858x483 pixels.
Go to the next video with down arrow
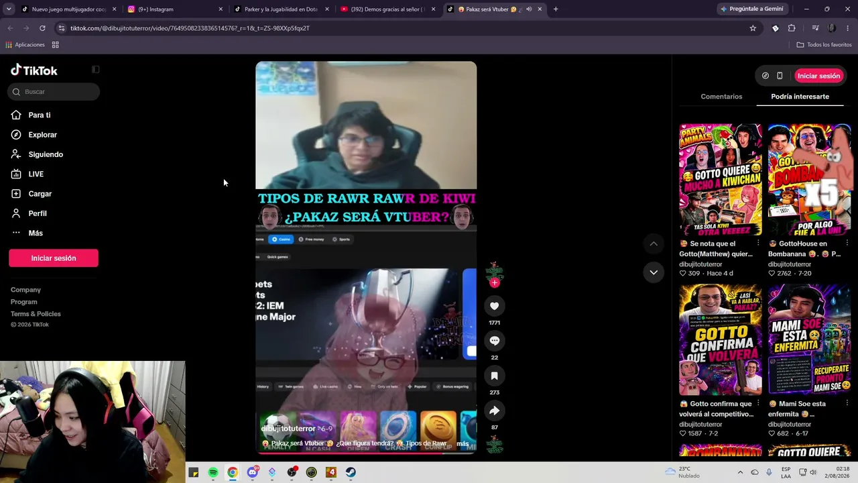654,272
